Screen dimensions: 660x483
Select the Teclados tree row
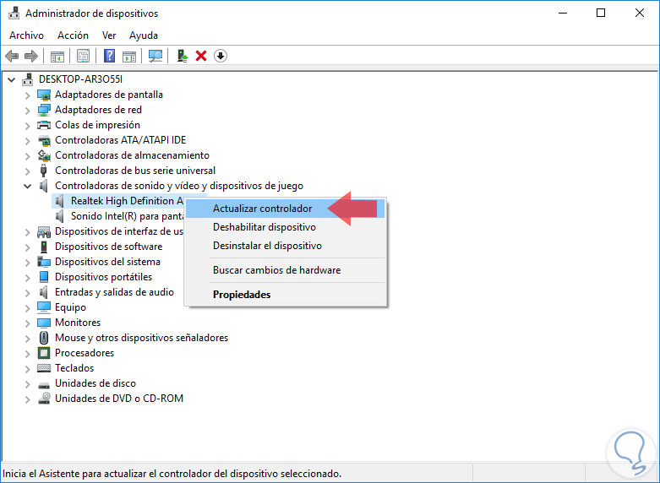pos(74,368)
